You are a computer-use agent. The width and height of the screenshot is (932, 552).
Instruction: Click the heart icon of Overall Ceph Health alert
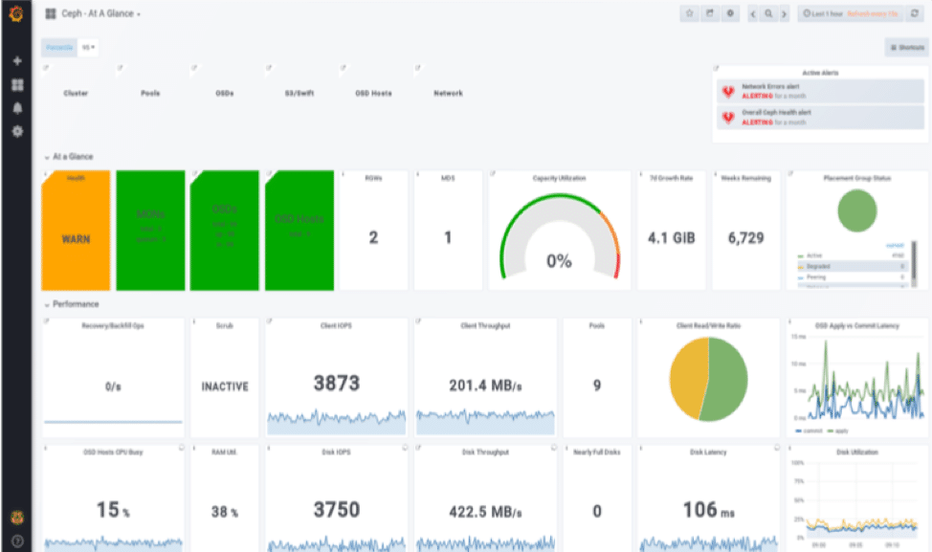(728, 117)
